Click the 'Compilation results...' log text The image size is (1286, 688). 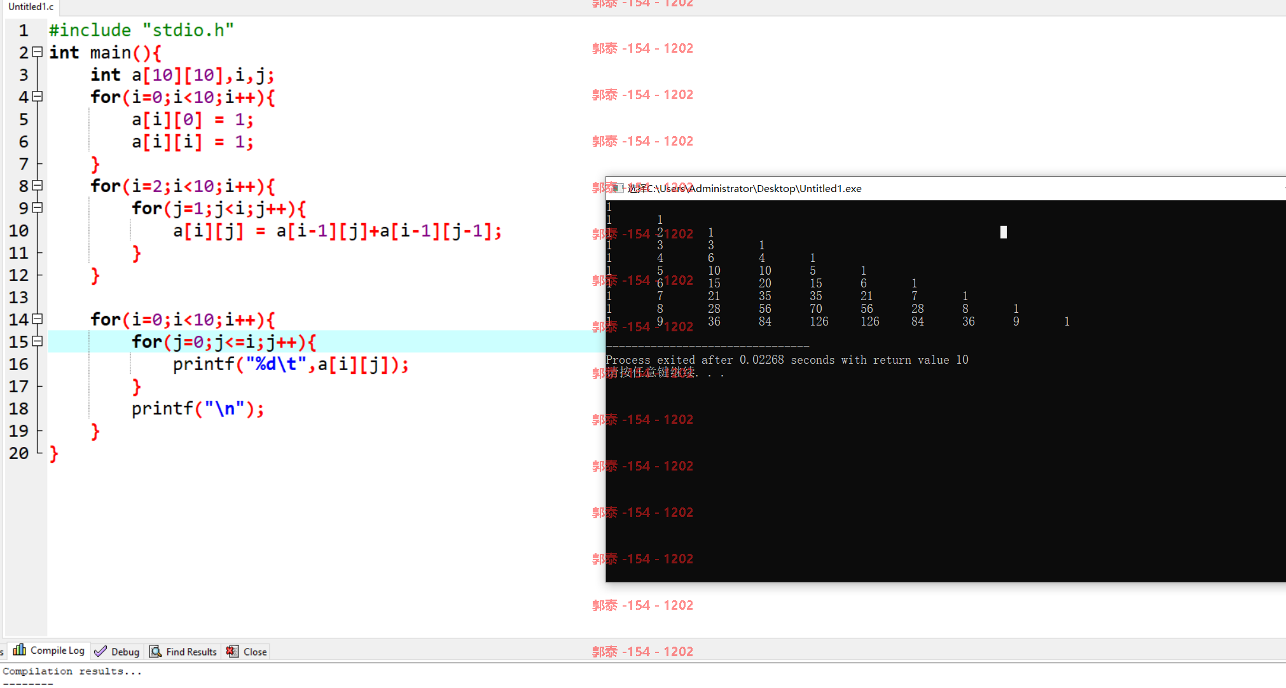(73, 671)
